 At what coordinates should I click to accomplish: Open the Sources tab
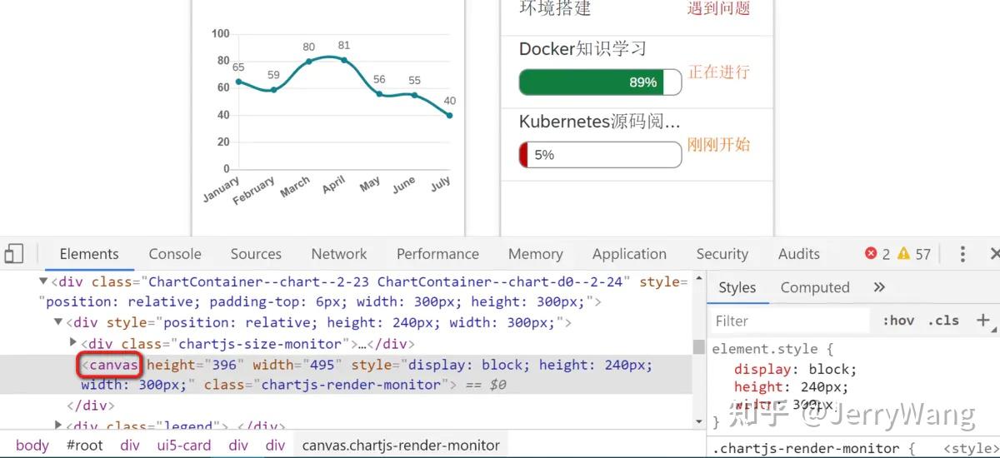[256, 254]
